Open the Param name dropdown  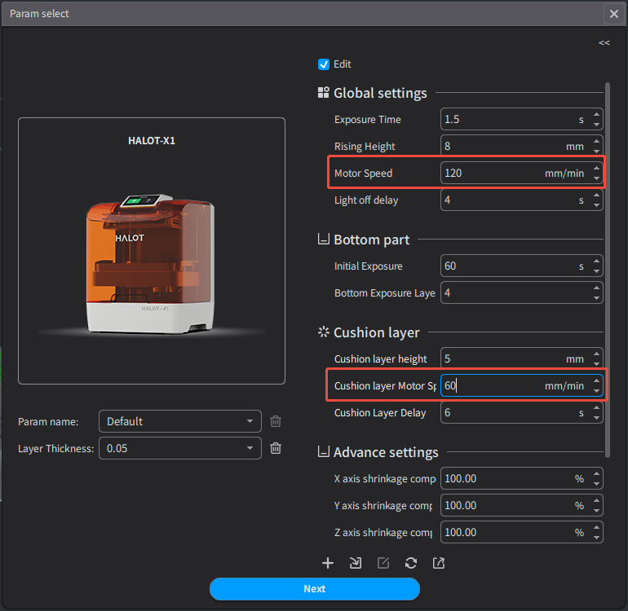coord(179,421)
